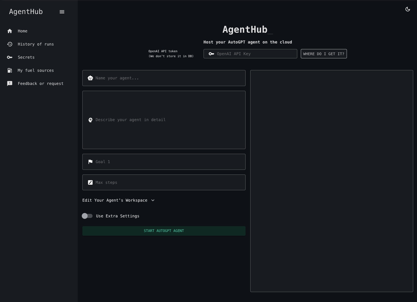Click the head icon in description field
417x302 pixels.
pos(90,120)
